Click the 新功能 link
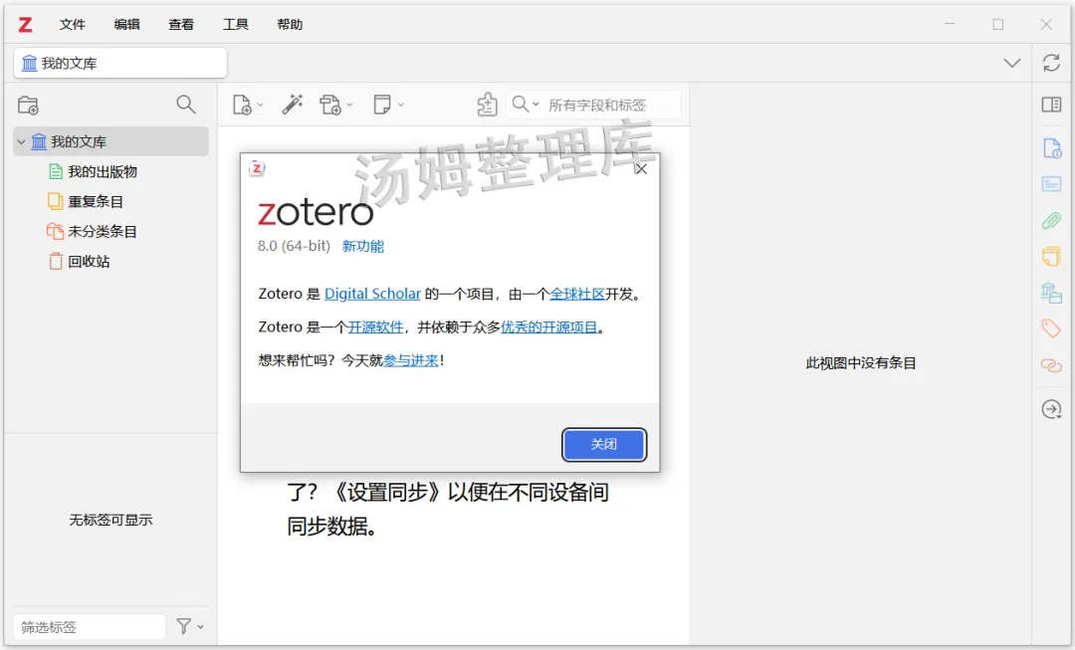This screenshot has width=1075, height=650. click(x=362, y=246)
